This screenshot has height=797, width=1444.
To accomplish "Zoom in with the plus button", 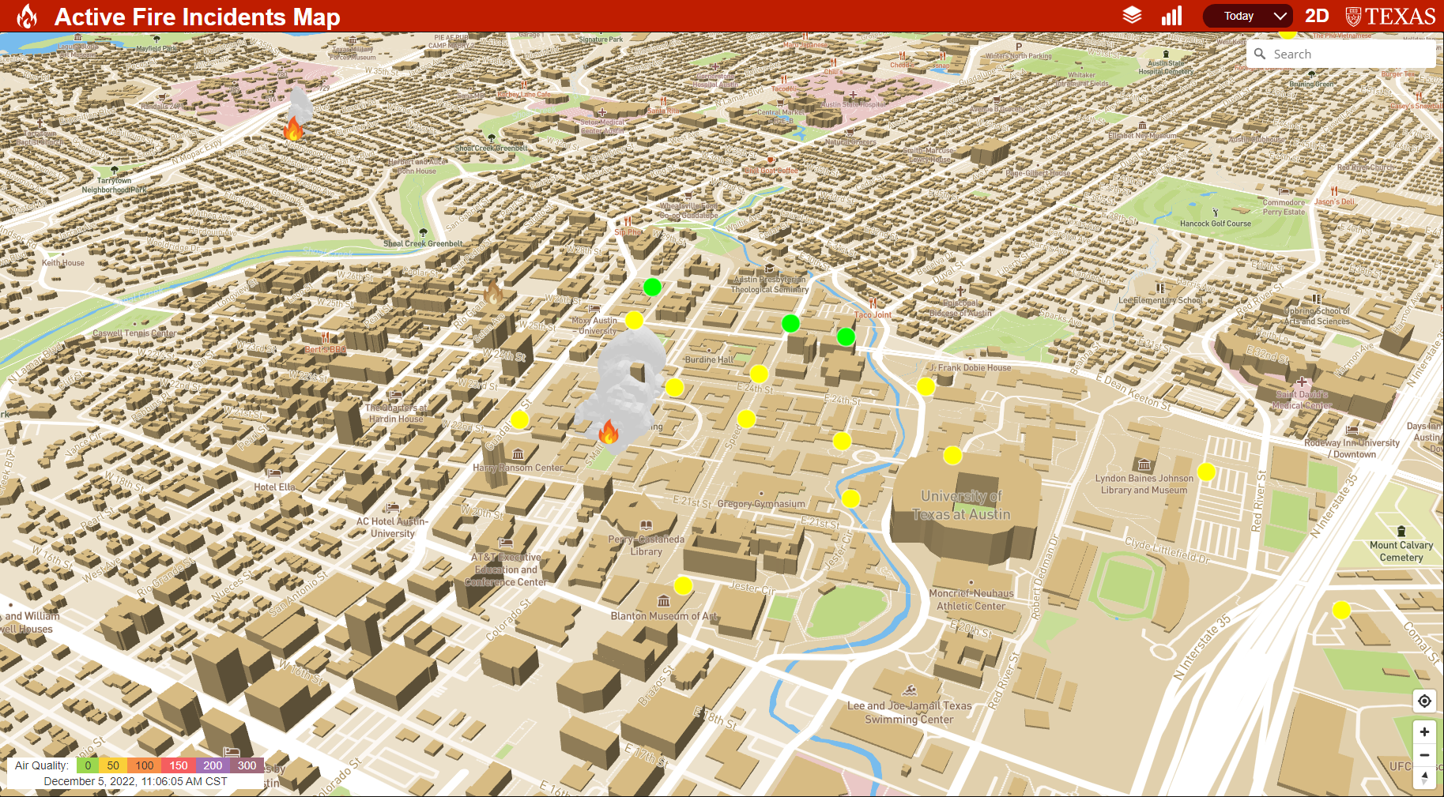I will (x=1424, y=732).
